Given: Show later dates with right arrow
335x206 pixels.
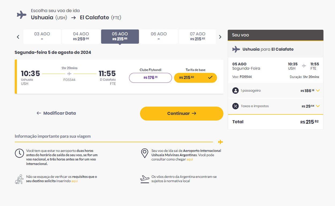Looking at the screenshot, I should (220, 37).
